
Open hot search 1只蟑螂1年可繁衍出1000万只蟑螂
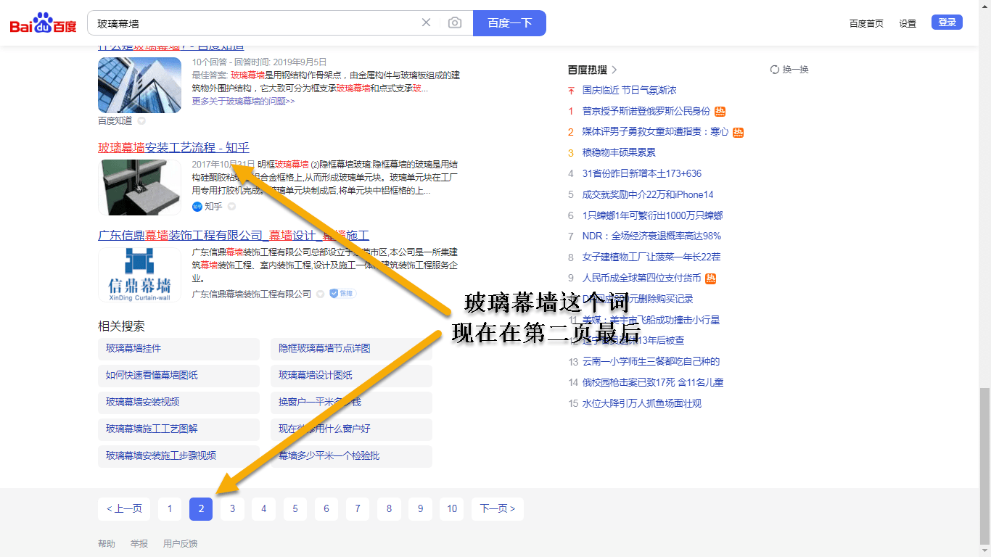pos(652,216)
